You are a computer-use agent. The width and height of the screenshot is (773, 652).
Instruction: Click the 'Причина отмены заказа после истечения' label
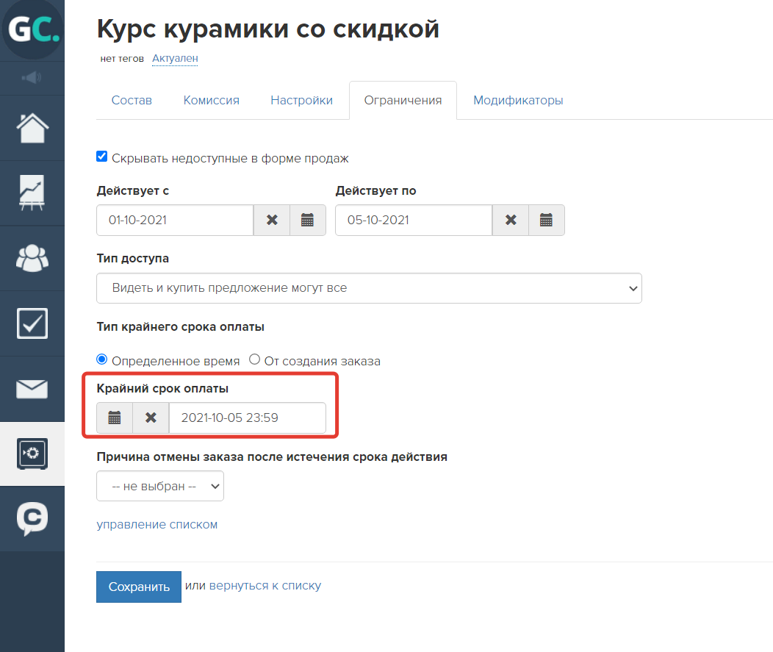pyautogui.click(x=272, y=457)
